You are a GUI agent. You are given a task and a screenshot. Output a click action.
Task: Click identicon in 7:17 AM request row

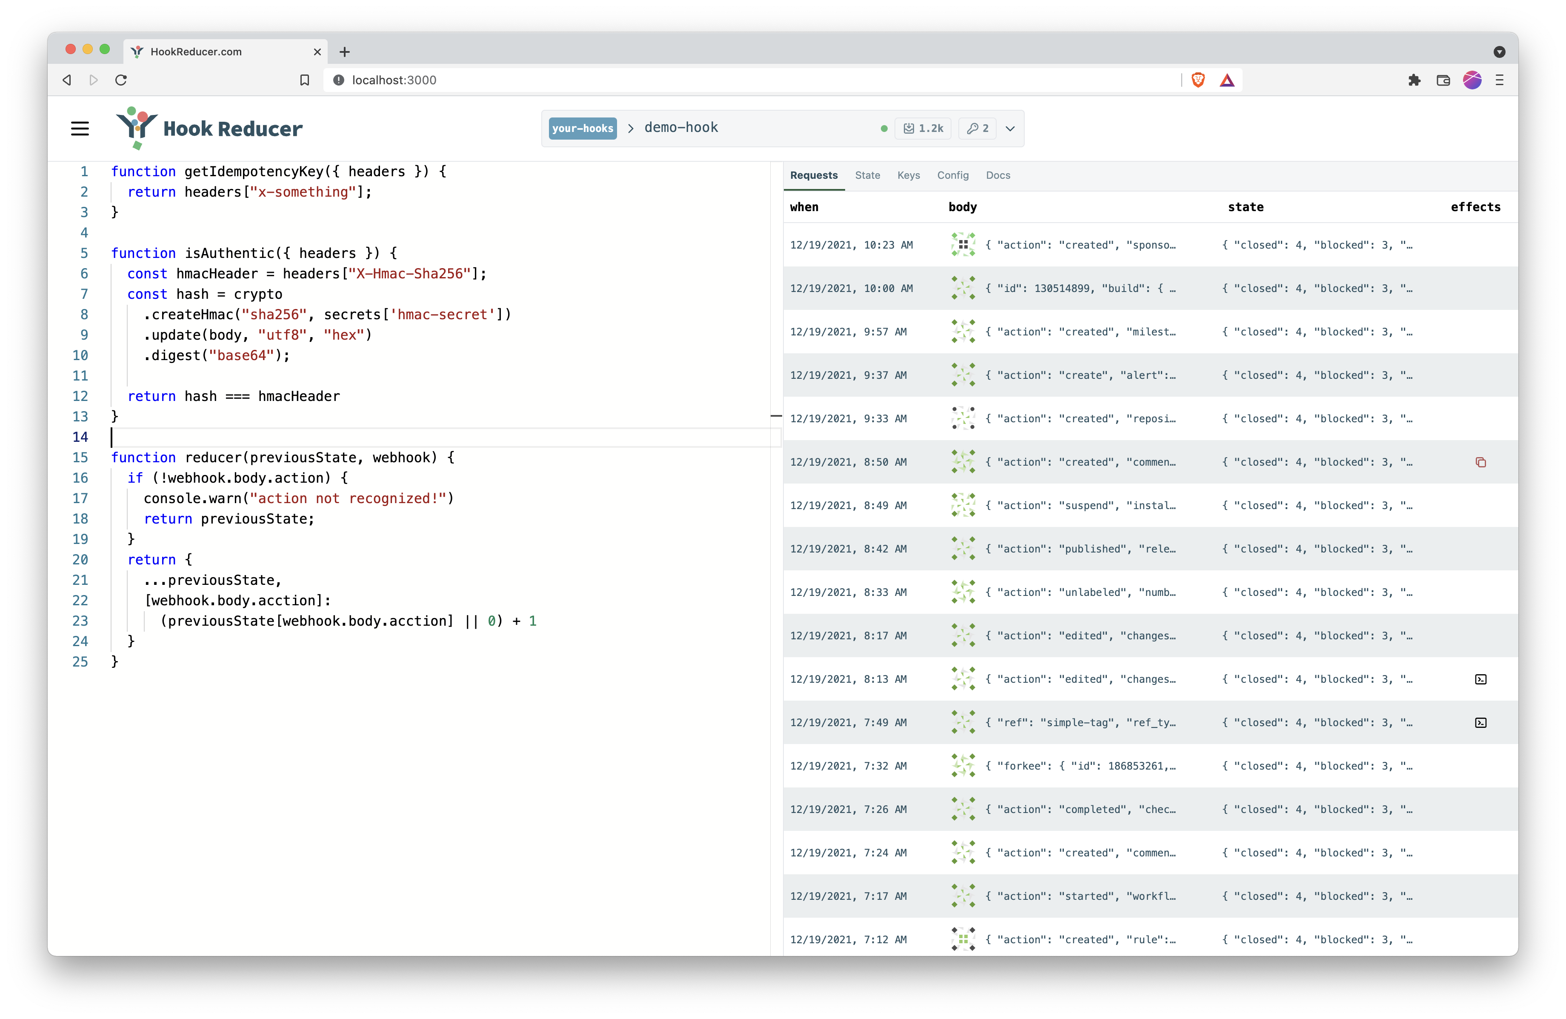click(963, 896)
